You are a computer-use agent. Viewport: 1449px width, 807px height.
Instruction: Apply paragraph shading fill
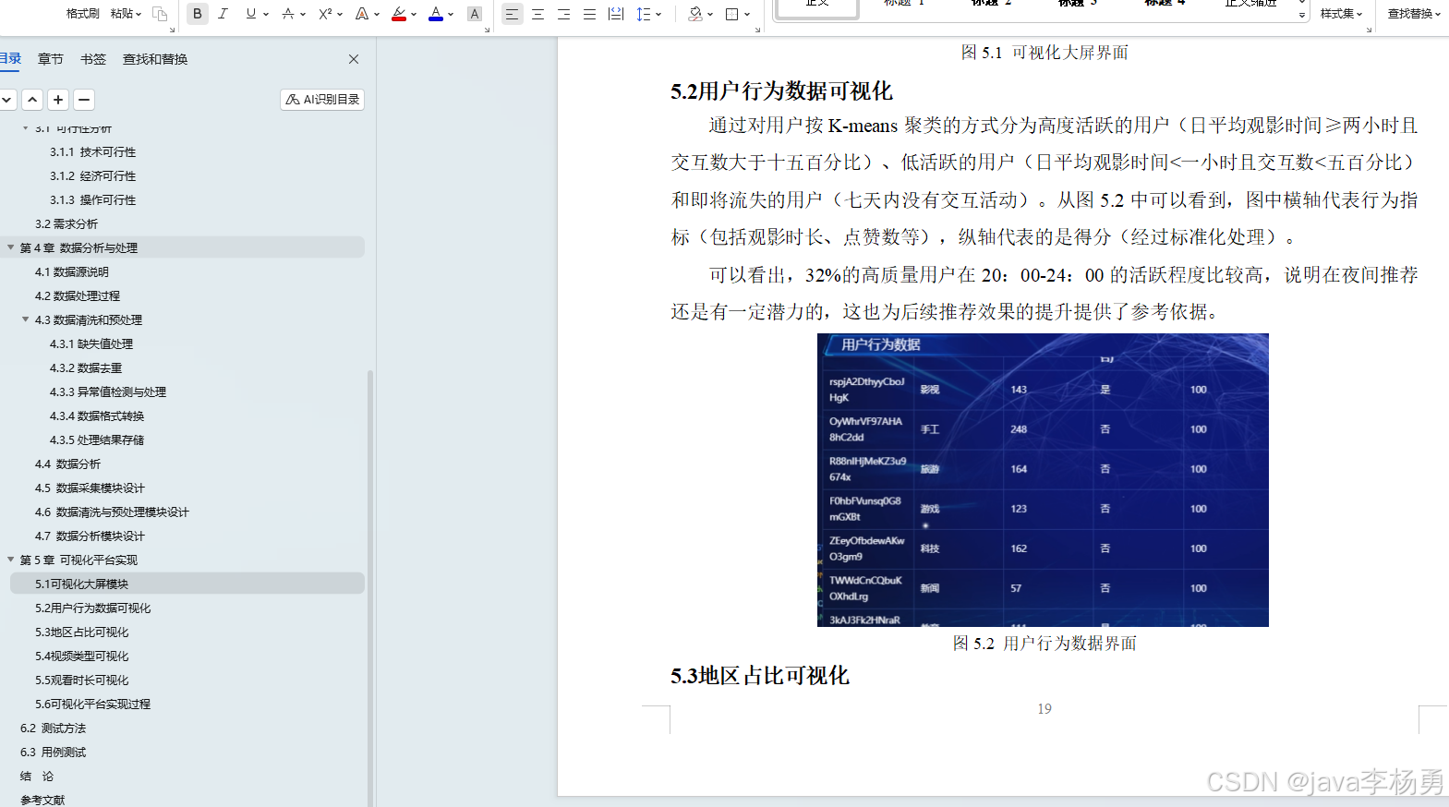click(695, 14)
